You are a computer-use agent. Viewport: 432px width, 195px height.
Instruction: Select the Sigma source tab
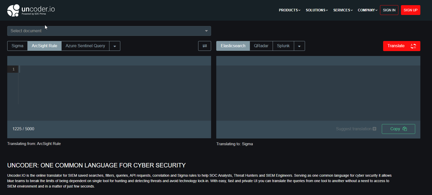tap(17, 46)
